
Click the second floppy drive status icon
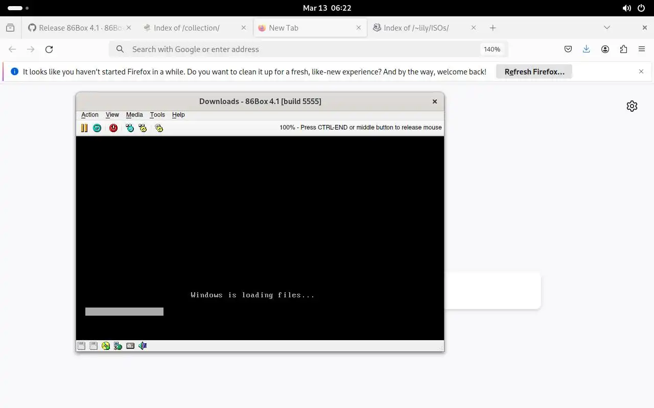94,346
